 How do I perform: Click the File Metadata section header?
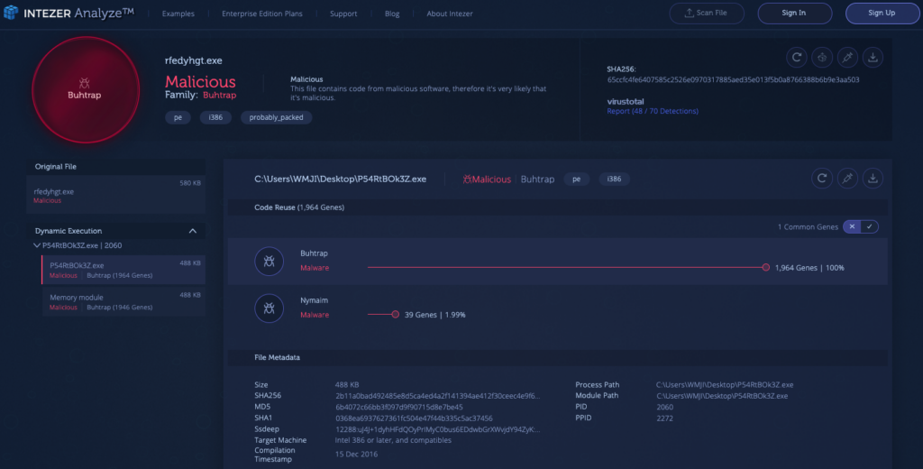point(278,358)
